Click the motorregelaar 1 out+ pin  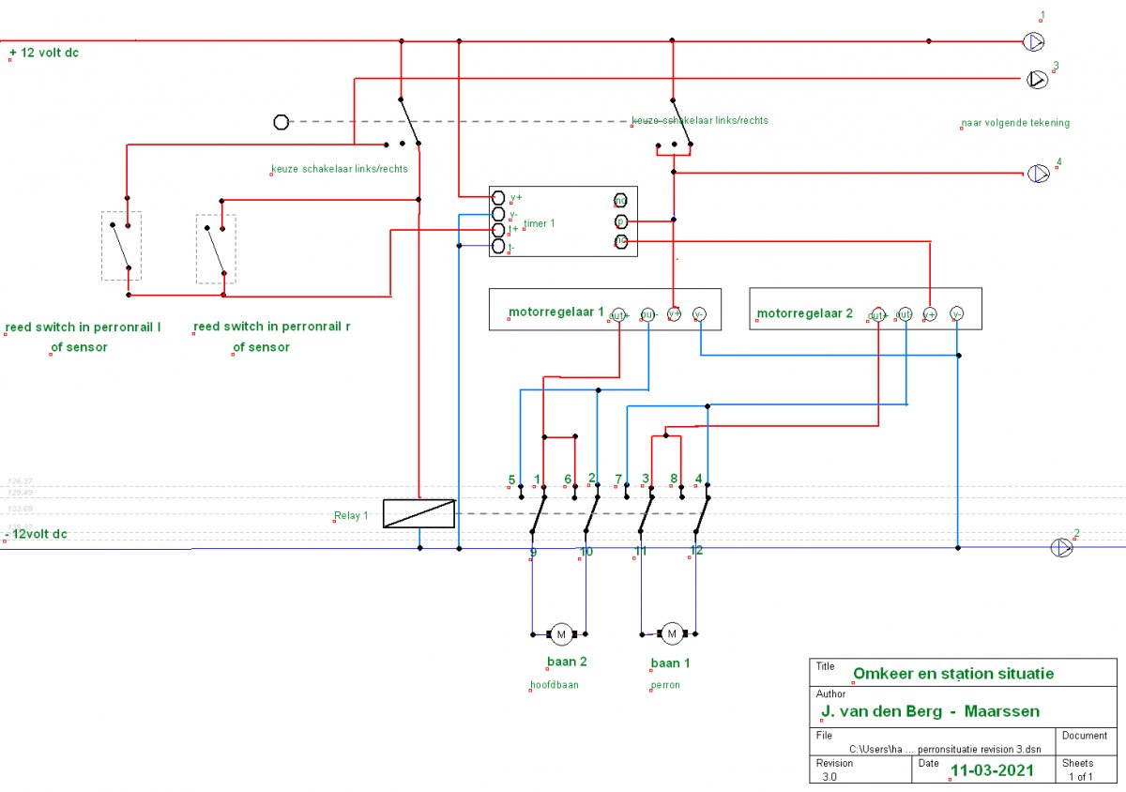coord(618,314)
